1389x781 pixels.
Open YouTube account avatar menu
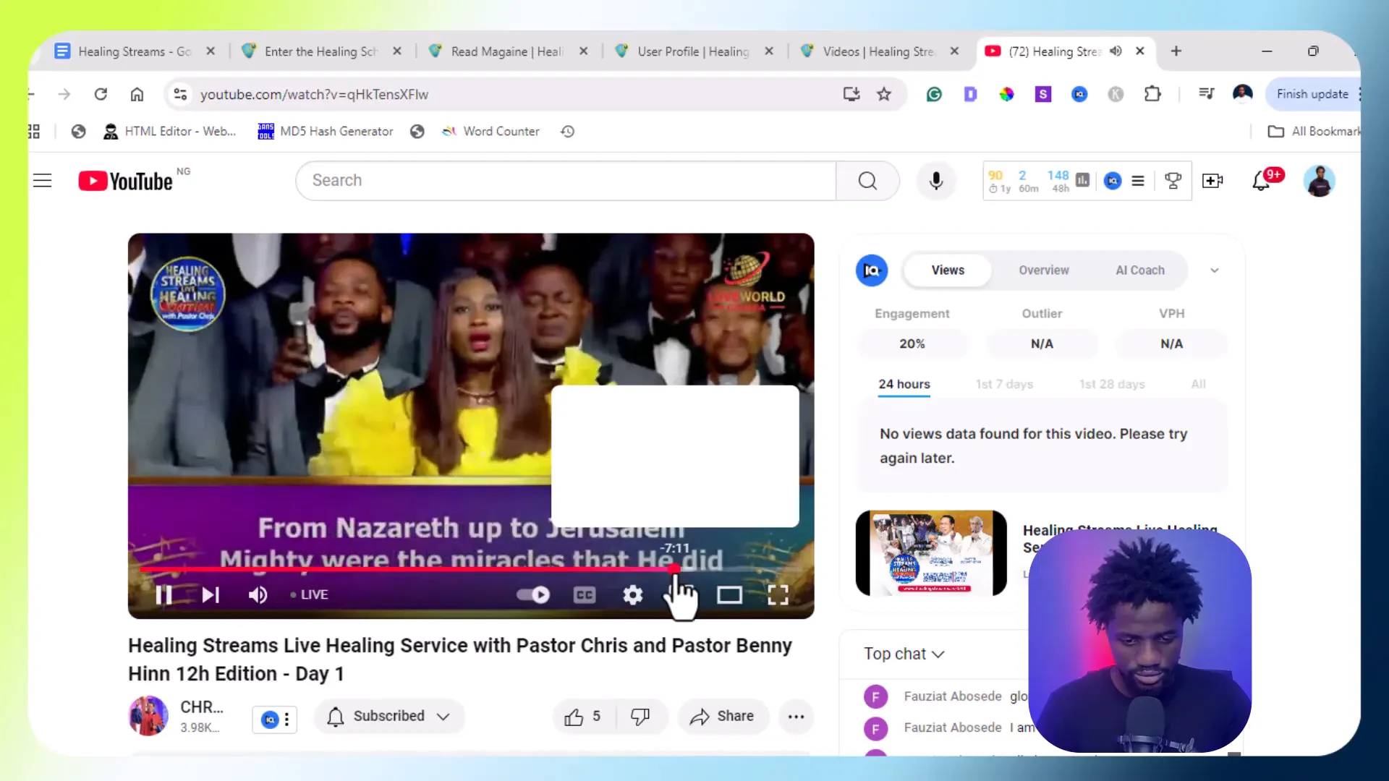[1319, 181]
